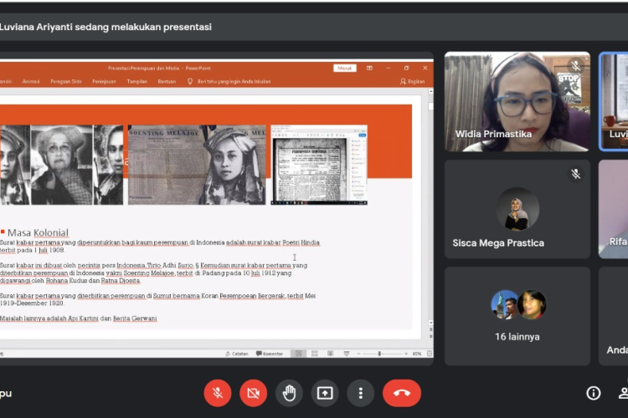This screenshot has height=418, width=628.
Task: Click the present screen button
Action: coord(325,393)
